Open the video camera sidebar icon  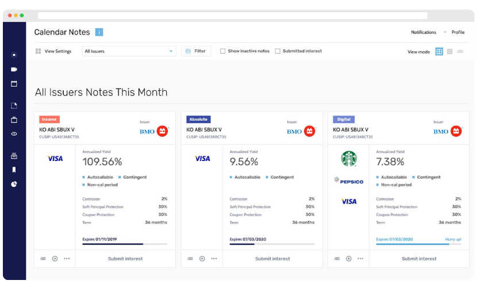tap(14, 70)
